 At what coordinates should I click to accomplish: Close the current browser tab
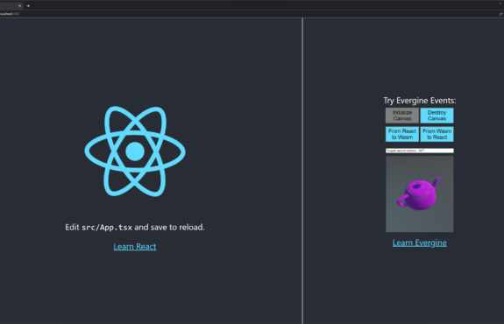pyautogui.click(x=19, y=6)
